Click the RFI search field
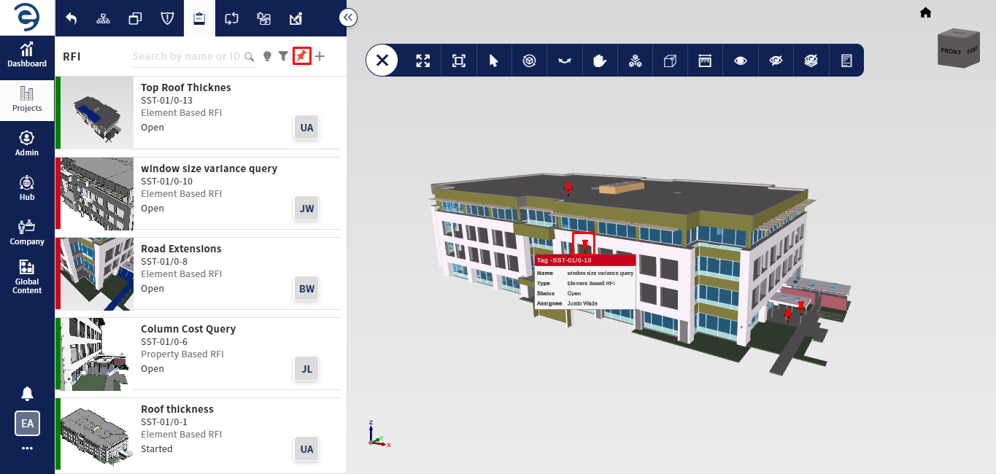 [x=187, y=56]
